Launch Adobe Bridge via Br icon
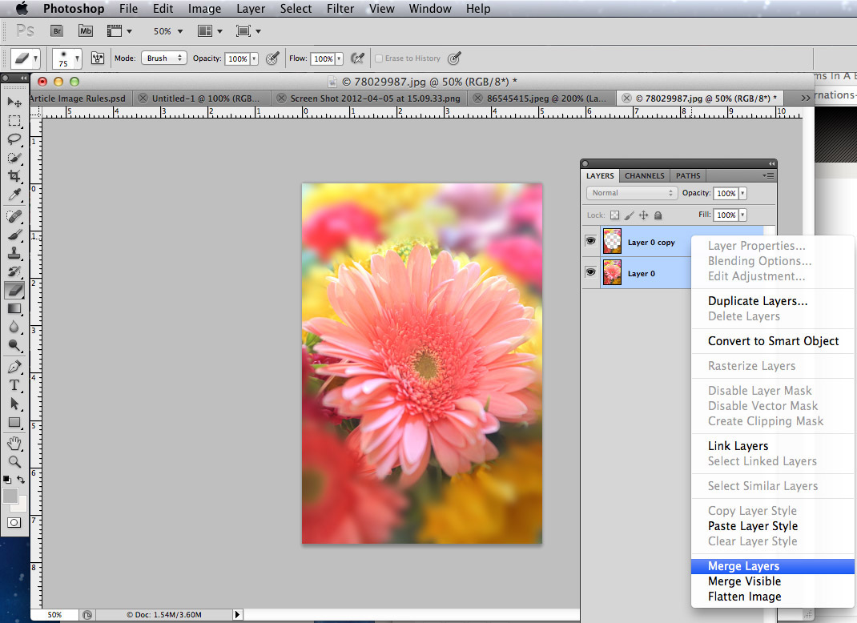The image size is (857, 623). [57, 30]
